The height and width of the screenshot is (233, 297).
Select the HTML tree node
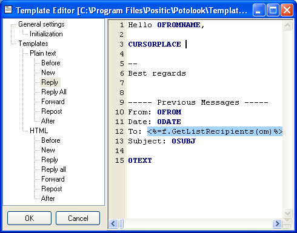[39, 131]
